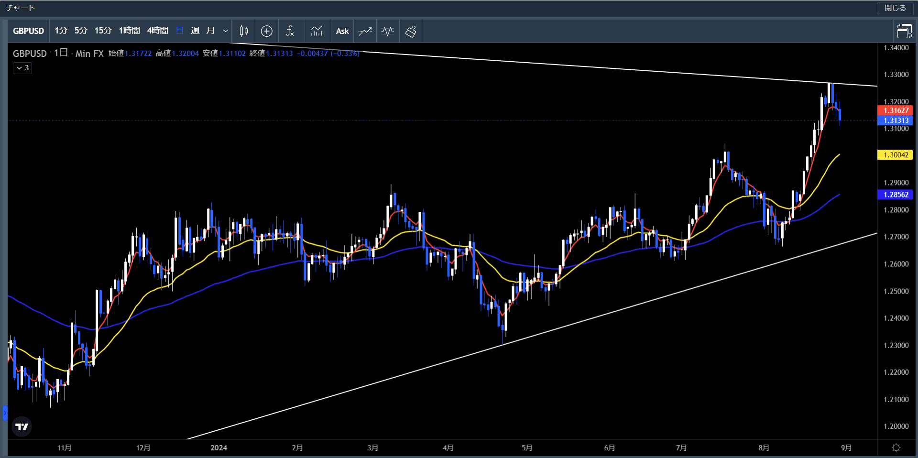Viewport: 918px width, 458px height.
Task: Open the candlestick chart type selector
Action: pos(244,31)
